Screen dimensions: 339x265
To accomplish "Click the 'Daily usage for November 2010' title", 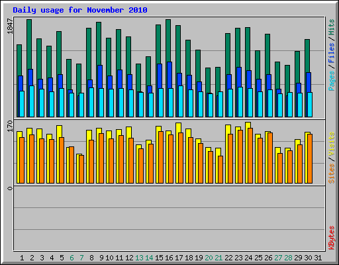I will coord(80,10).
